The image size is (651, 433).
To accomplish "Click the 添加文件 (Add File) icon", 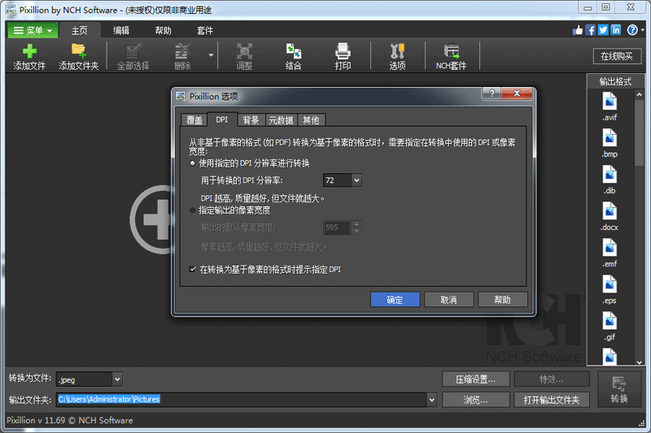I will [29, 51].
